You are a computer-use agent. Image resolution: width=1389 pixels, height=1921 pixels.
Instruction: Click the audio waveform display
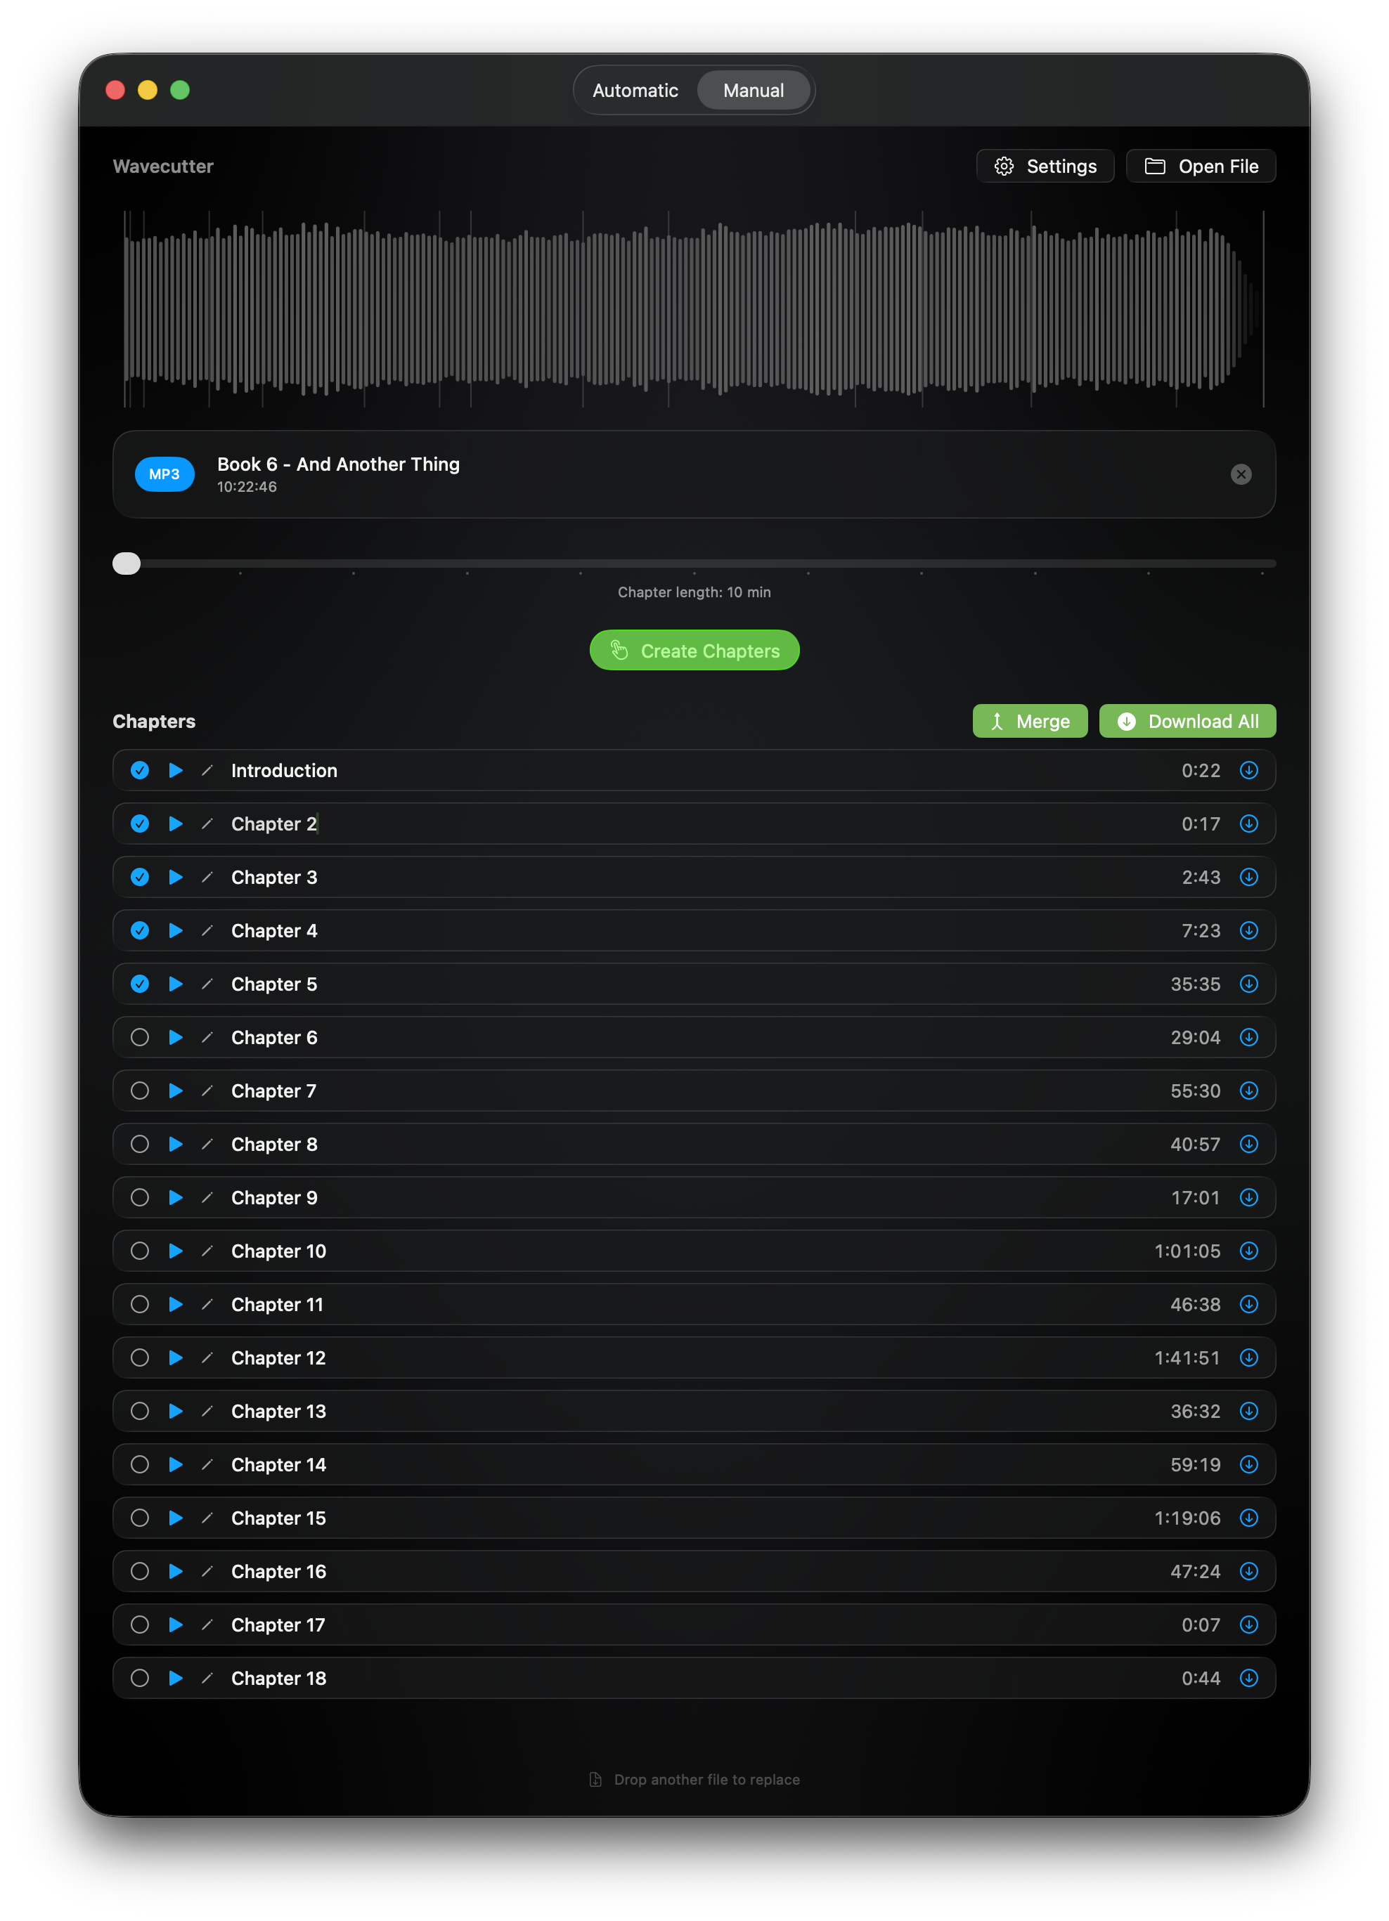click(x=693, y=309)
